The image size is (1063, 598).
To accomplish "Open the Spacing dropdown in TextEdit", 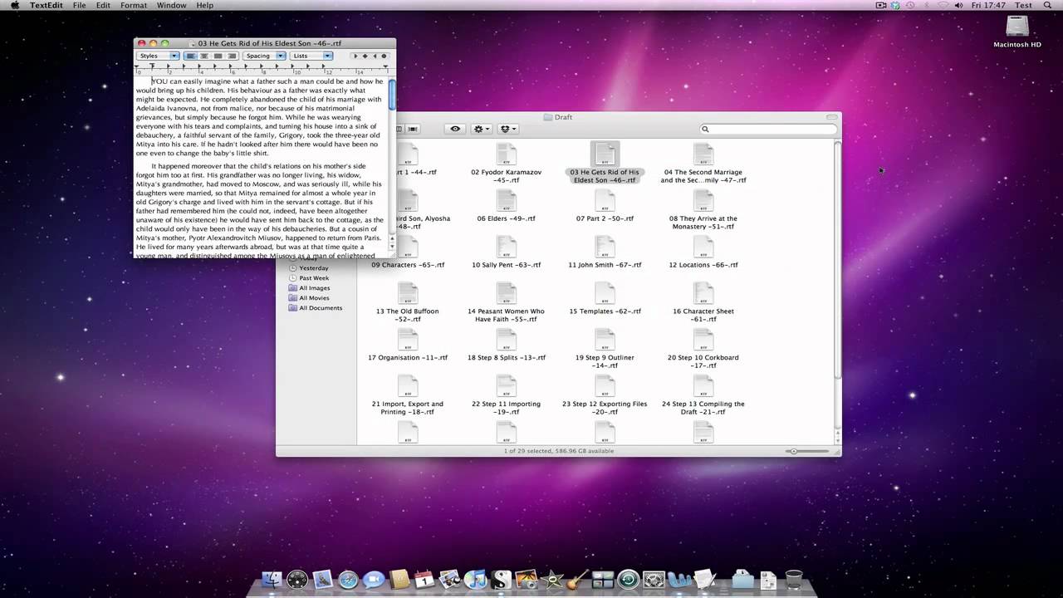I will [265, 56].
